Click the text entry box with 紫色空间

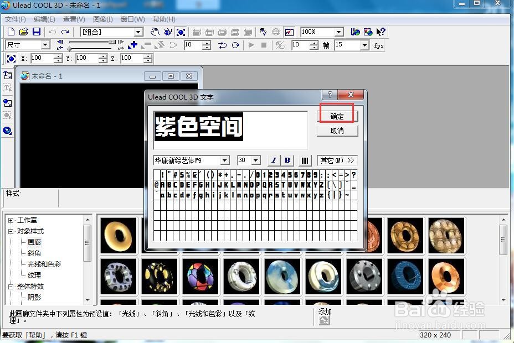[x=230, y=130]
